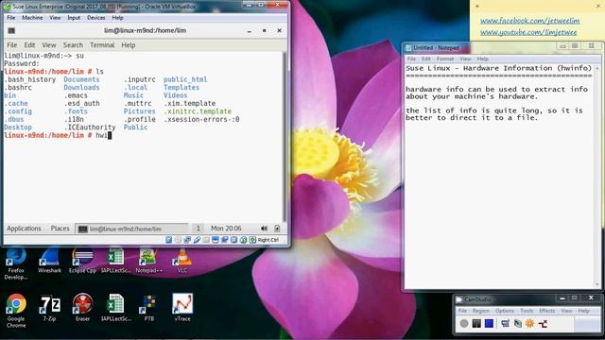The height and width of the screenshot is (340, 605).
Task: Open Wireshark from the desktop
Action: 49,262
